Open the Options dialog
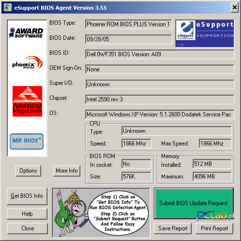 click(x=28, y=171)
